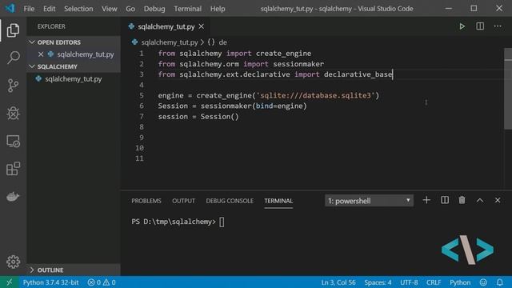Close the sqlalchemy_tut.py editor tab
512x288 pixels.
(202, 26)
